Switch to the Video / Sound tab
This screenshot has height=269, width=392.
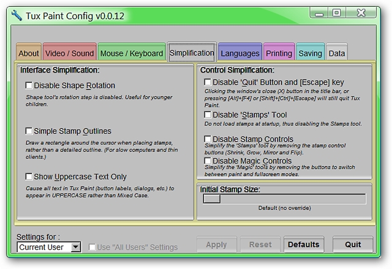pos(69,51)
